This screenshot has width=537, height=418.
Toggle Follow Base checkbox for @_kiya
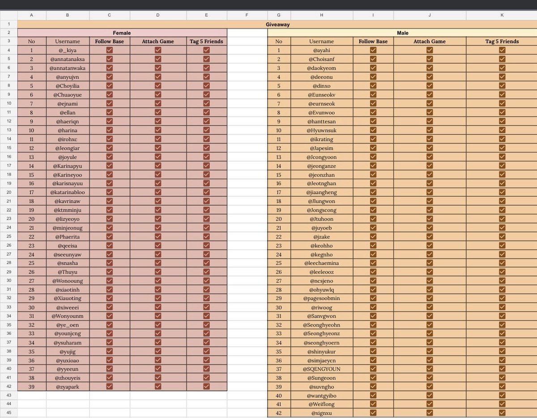click(110, 50)
